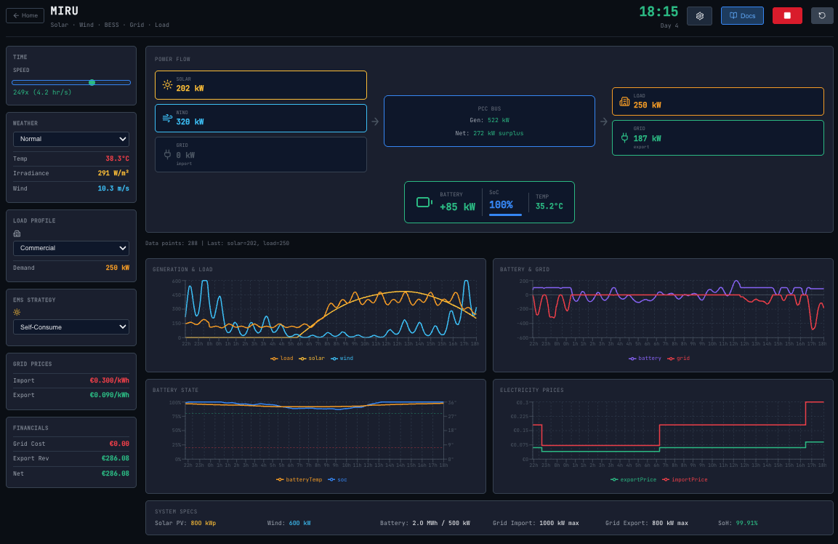Click the simulation speed slider handle
The height and width of the screenshot is (544, 838).
[92, 83]
